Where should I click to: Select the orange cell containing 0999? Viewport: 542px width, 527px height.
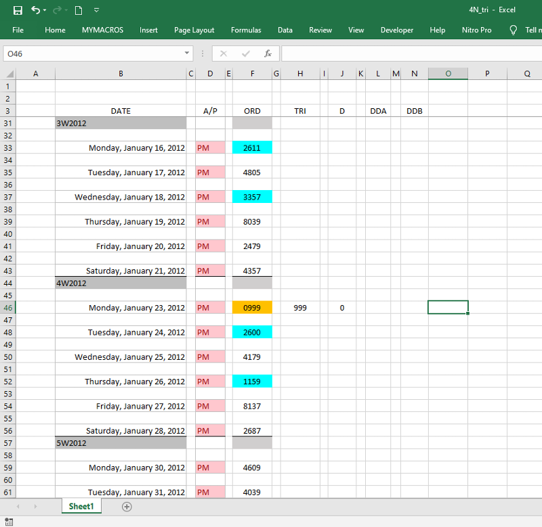tap(252, 308)
